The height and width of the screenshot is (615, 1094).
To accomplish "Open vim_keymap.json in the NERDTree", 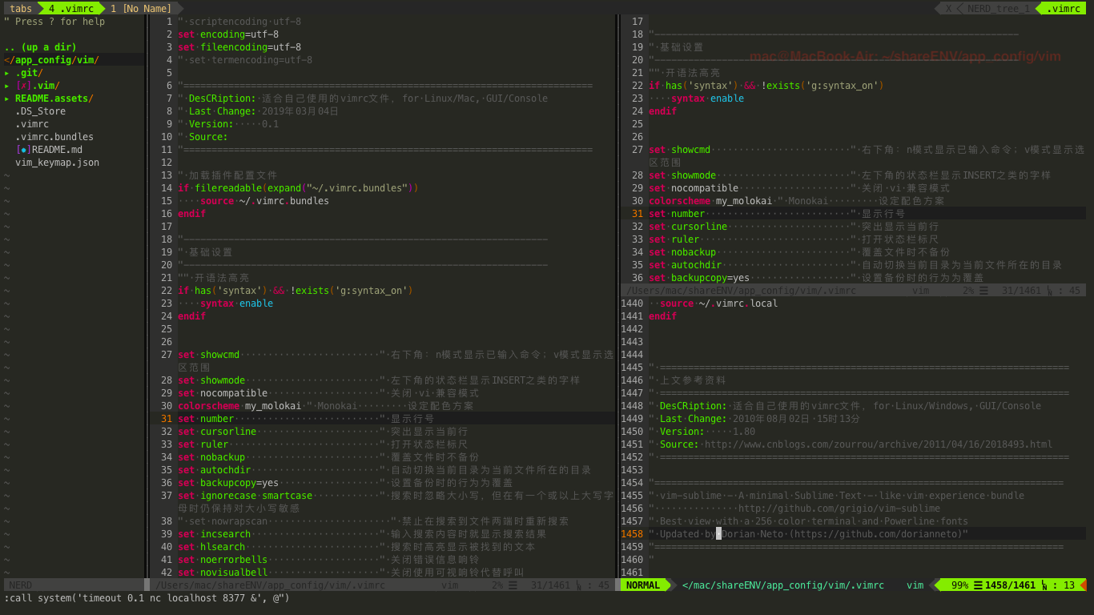I will [x=57, y=163].
